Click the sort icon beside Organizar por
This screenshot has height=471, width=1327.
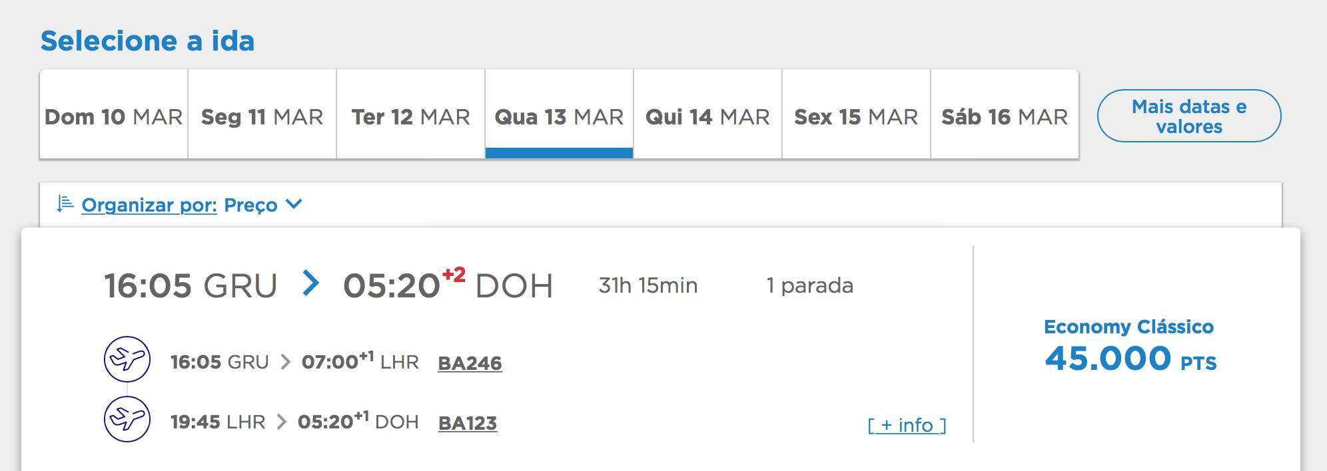[65, 204]
